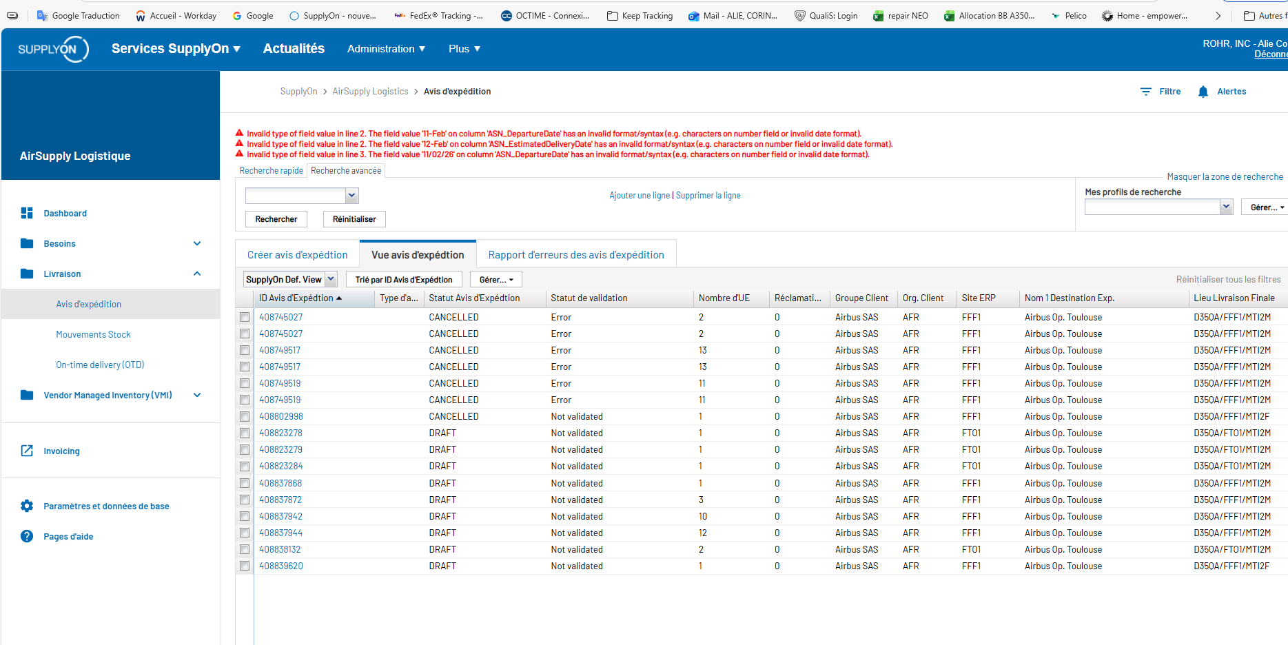Click the SupplyOn logo
The width and height of the screenshot is (1288, 645).
[x=53, y=49]
